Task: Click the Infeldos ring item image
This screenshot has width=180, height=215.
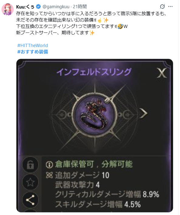Action: pos(95,114)
